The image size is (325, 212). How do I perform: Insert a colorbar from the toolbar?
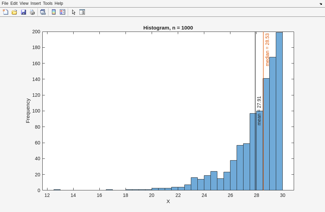click(x=54, y=12)
